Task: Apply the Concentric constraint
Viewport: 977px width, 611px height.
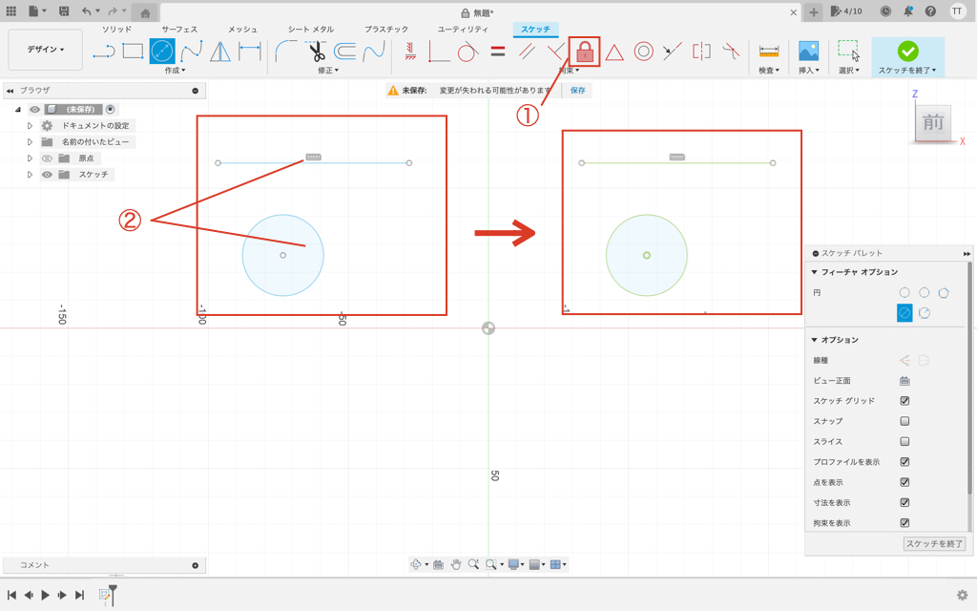Action: (644, 52)
